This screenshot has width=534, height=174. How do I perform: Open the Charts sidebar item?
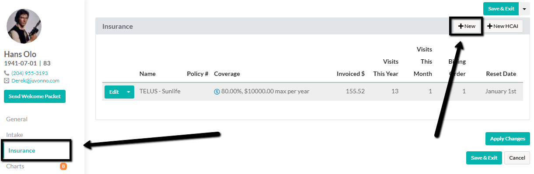click(15, 166)
